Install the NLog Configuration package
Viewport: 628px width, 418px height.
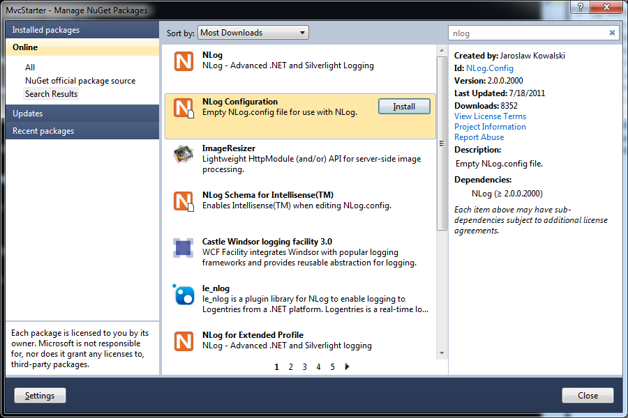tap(404, 107)
